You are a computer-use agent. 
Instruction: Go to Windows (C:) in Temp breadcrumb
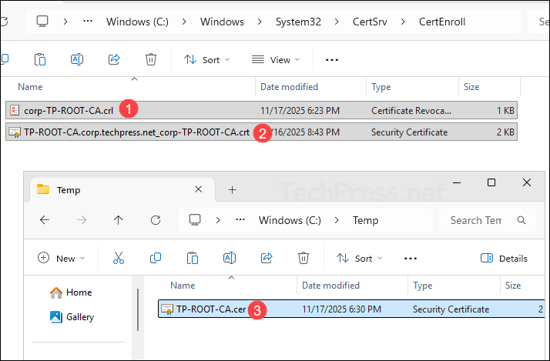[290, 220]
